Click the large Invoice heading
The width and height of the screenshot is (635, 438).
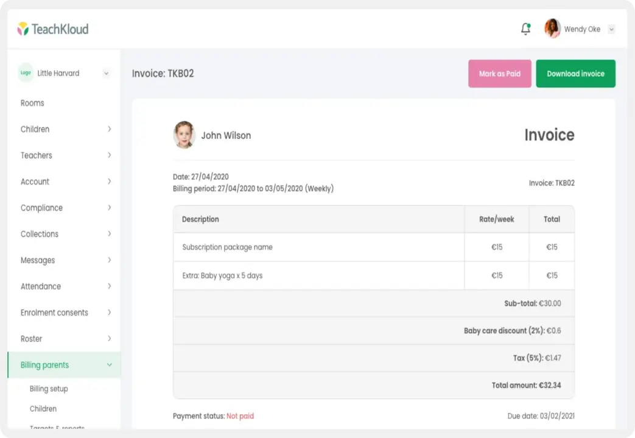coord(549,135)
